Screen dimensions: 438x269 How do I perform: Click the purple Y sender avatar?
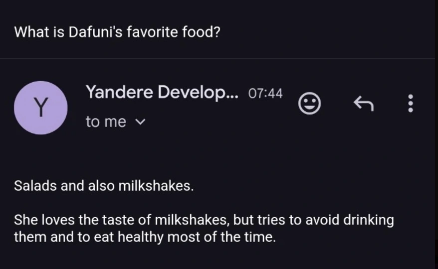(40, 108)
